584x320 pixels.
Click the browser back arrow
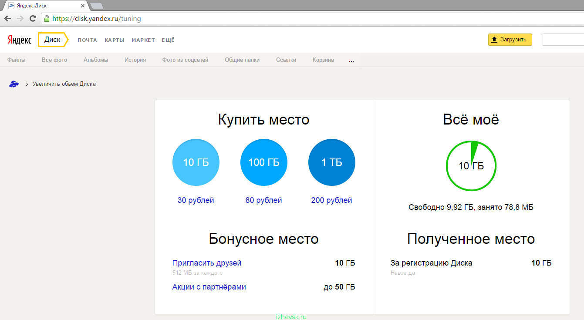tap(7, 19)
